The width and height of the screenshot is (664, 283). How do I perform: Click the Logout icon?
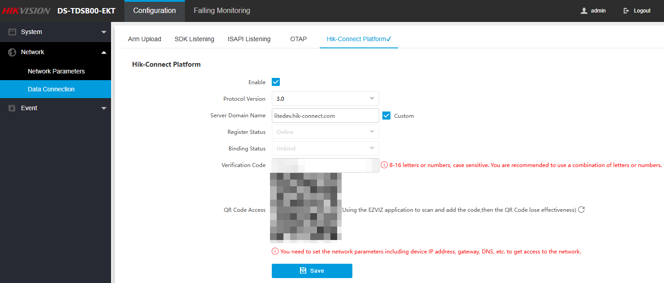tap(626, 11)
